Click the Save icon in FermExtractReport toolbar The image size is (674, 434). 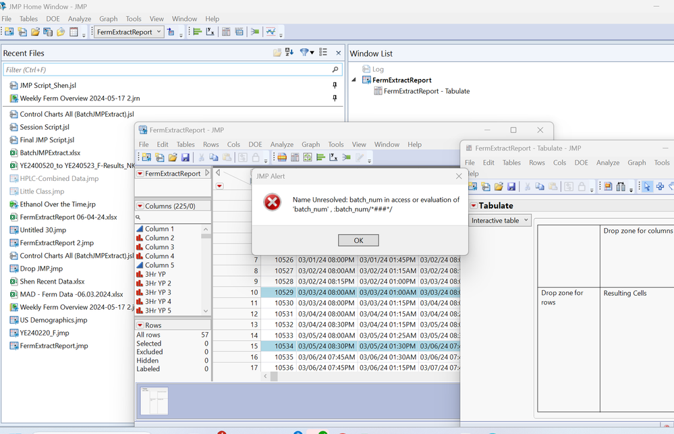point(185,157)
